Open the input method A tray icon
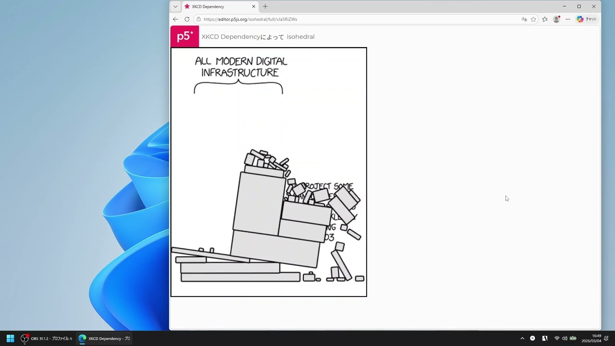The width and height of the screenshot is (615, 346). click(545, 338)
